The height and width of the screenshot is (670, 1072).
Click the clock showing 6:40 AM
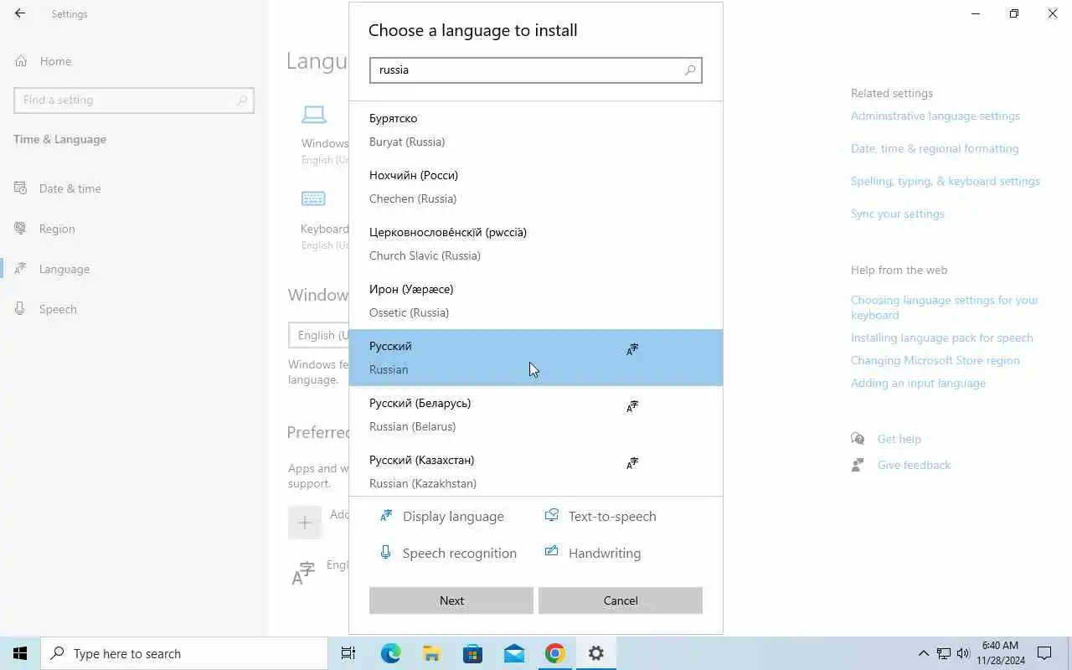pos(1002,653)
